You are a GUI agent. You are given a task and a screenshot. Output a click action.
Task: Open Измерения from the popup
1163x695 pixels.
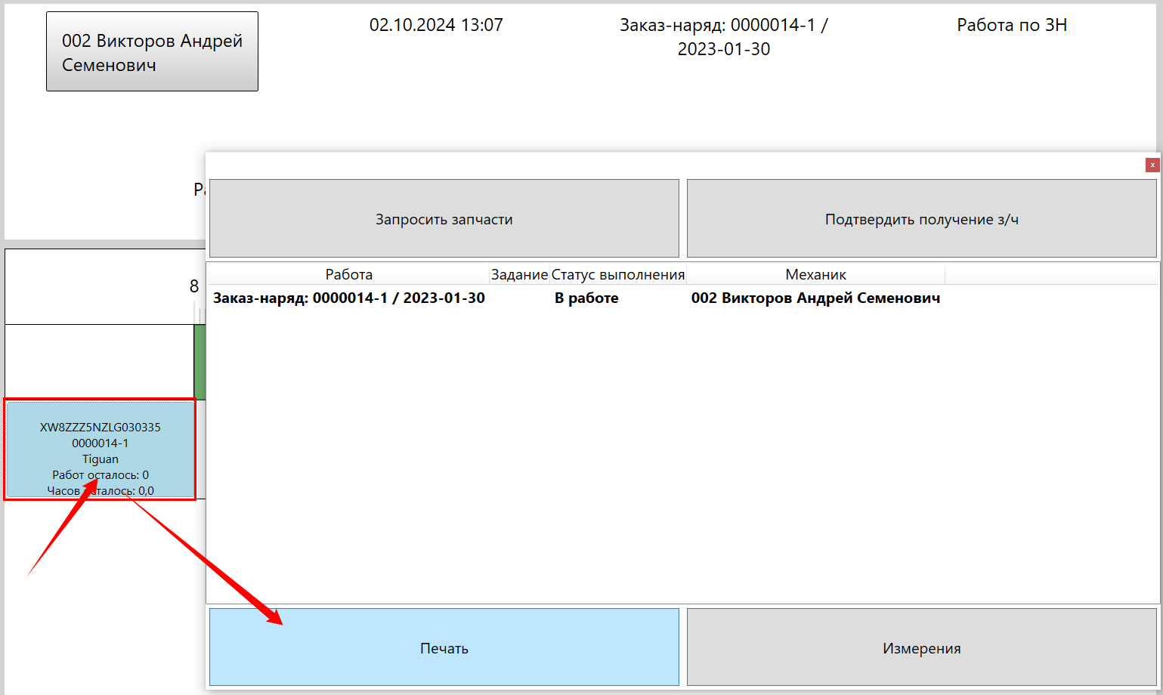[x=921, y=647]
